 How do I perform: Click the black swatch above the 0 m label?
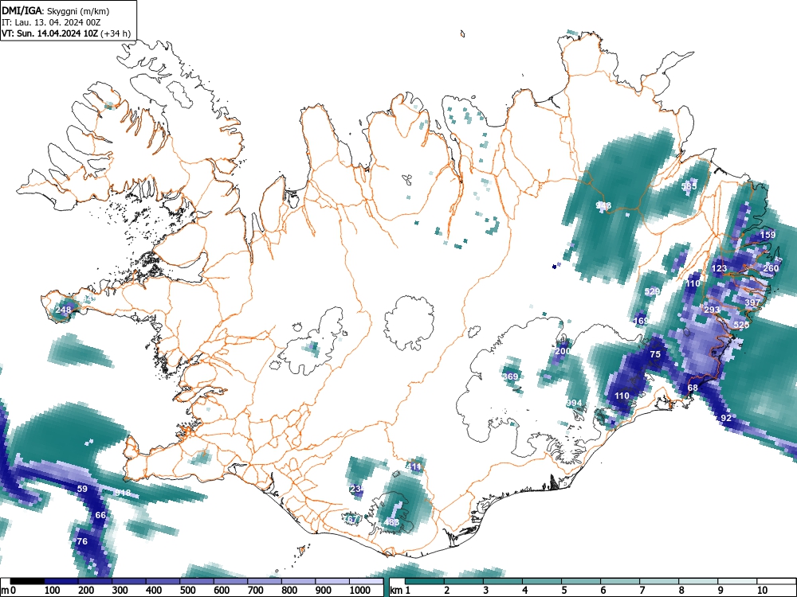(27, 582)
